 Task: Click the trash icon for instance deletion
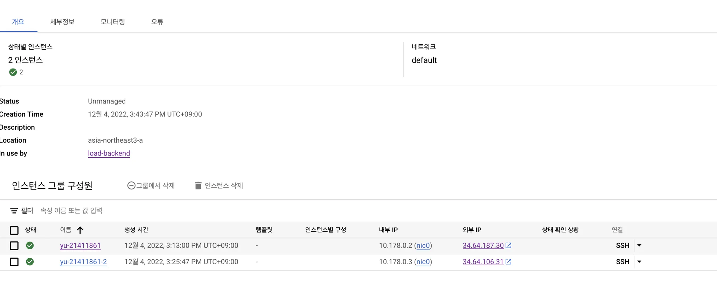click(x=198, y=186)
